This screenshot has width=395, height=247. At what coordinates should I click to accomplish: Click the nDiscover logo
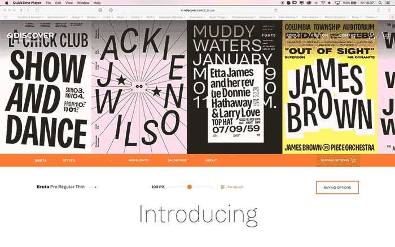click(x=31, y=35)
